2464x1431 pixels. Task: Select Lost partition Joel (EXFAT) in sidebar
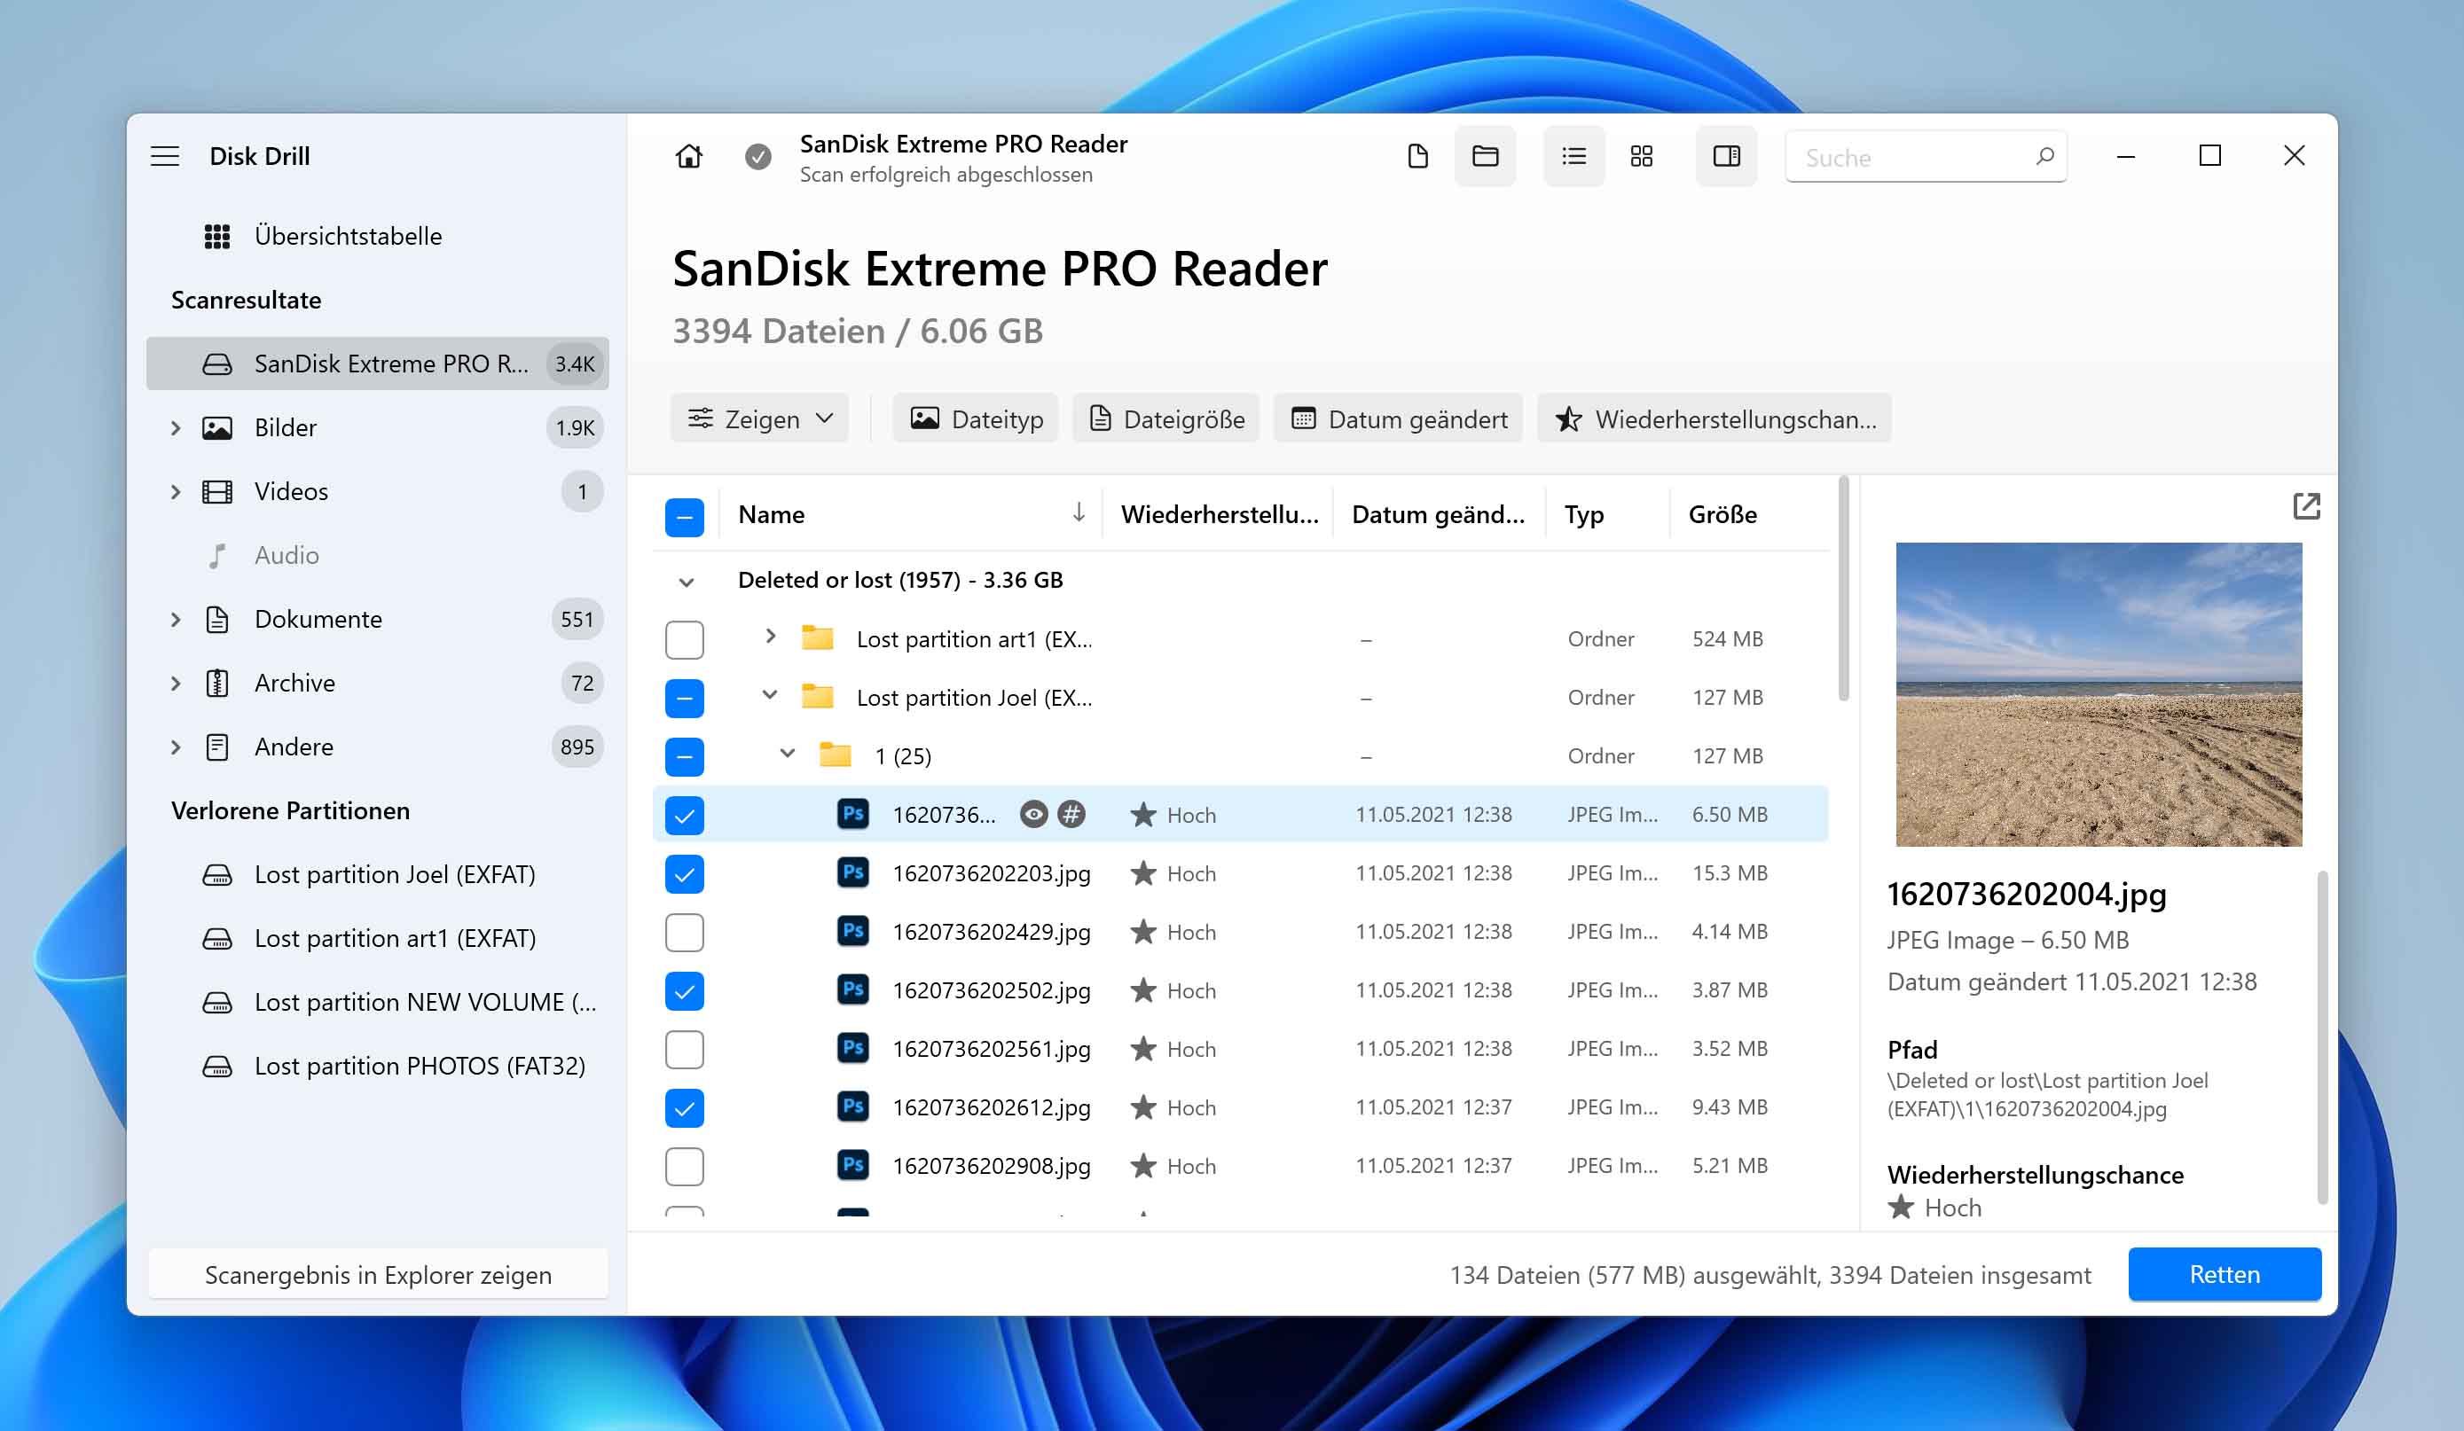point(378,875)
